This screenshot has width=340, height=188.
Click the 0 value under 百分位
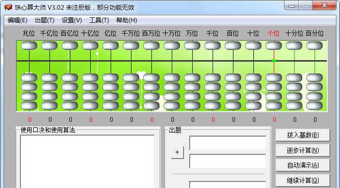point(316,120)
